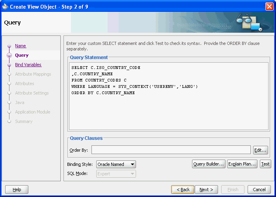
Task: Click the SQL Mode Expert combo box
Action: (116, 174)
